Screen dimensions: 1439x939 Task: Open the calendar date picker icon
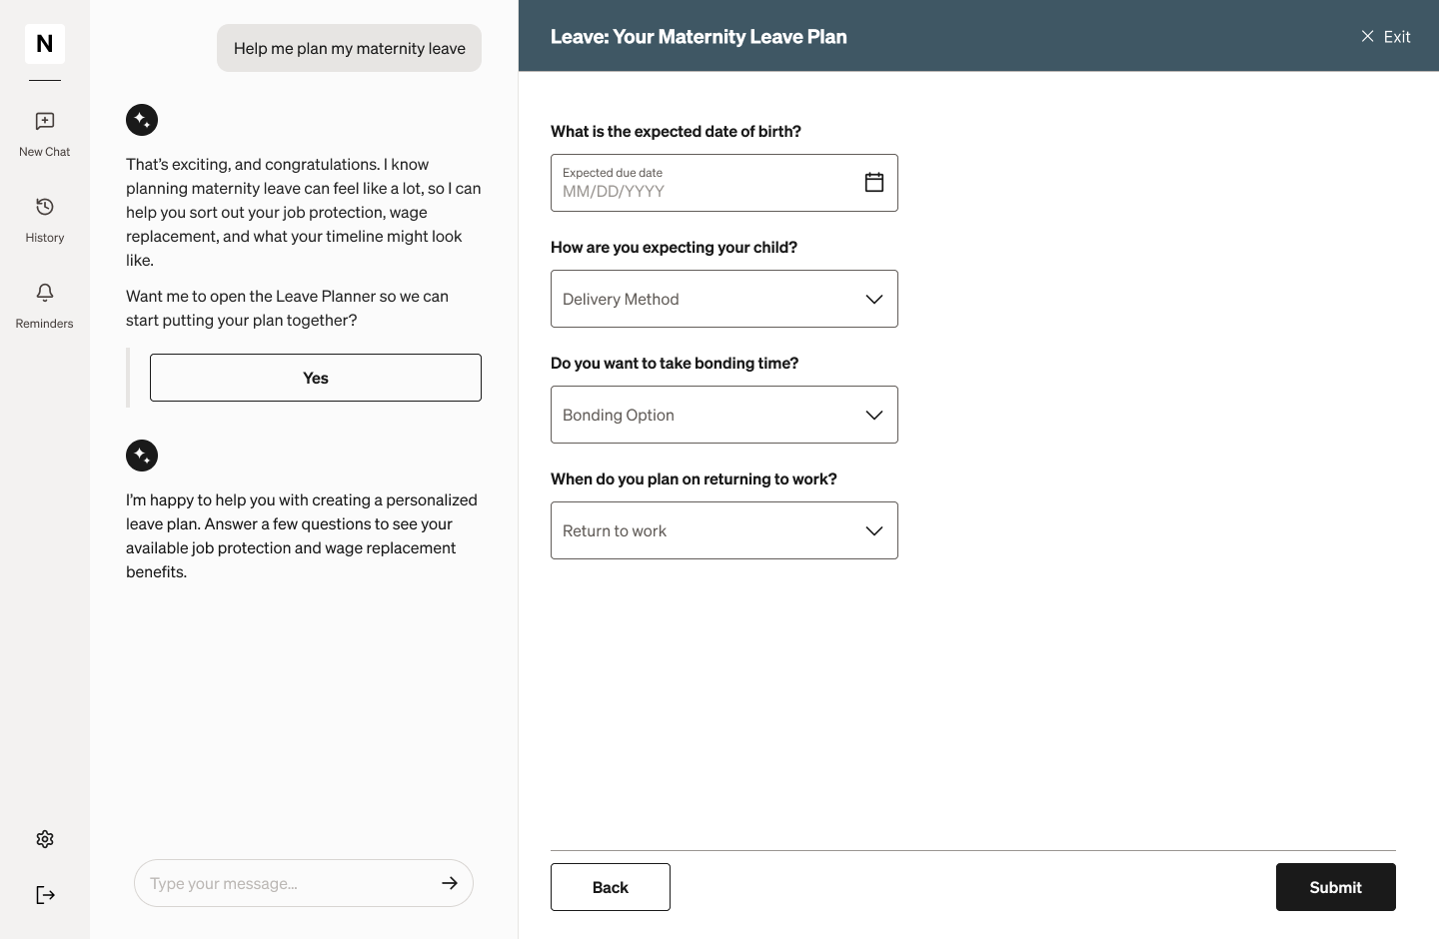[x=874, y=182]
